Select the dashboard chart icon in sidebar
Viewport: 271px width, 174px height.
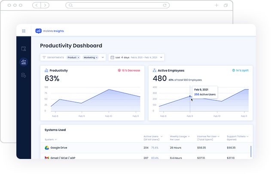click(24, 62)
